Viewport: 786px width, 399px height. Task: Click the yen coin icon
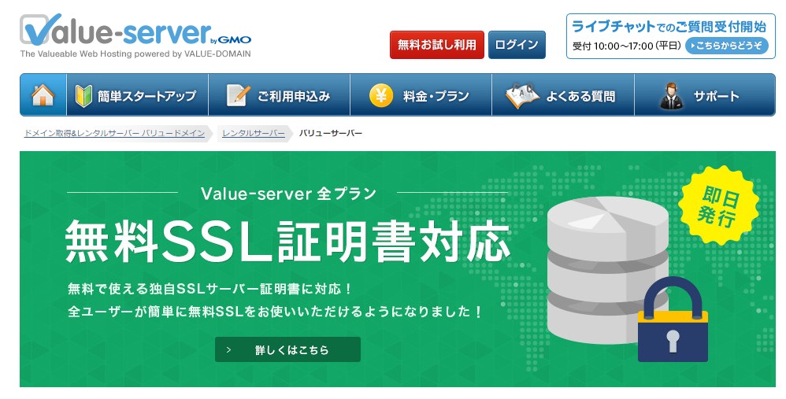tap(381, 95)
